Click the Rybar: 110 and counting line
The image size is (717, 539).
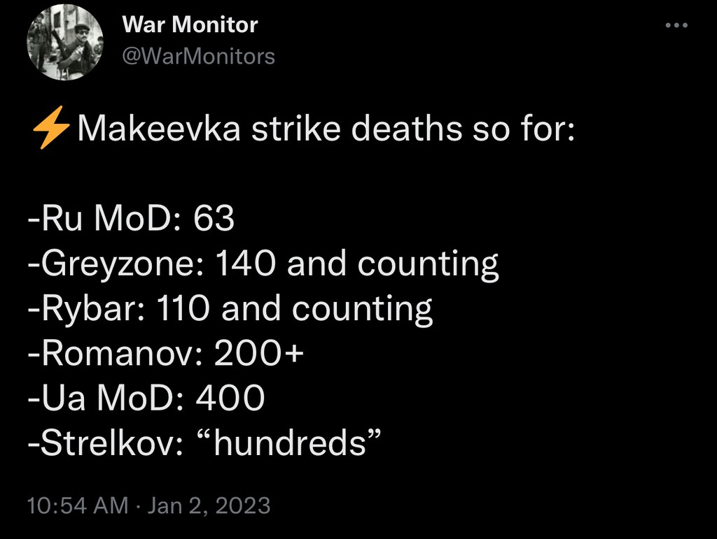[231, 308]
